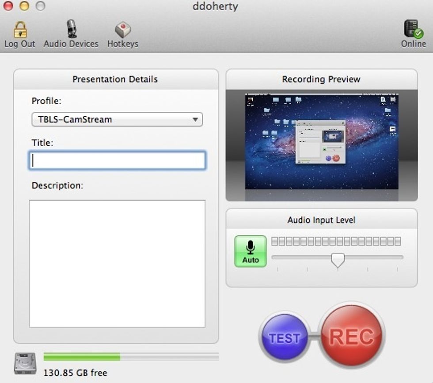Close the window with the red button
The height and width of the screenshot is (383, 433).
8,6
